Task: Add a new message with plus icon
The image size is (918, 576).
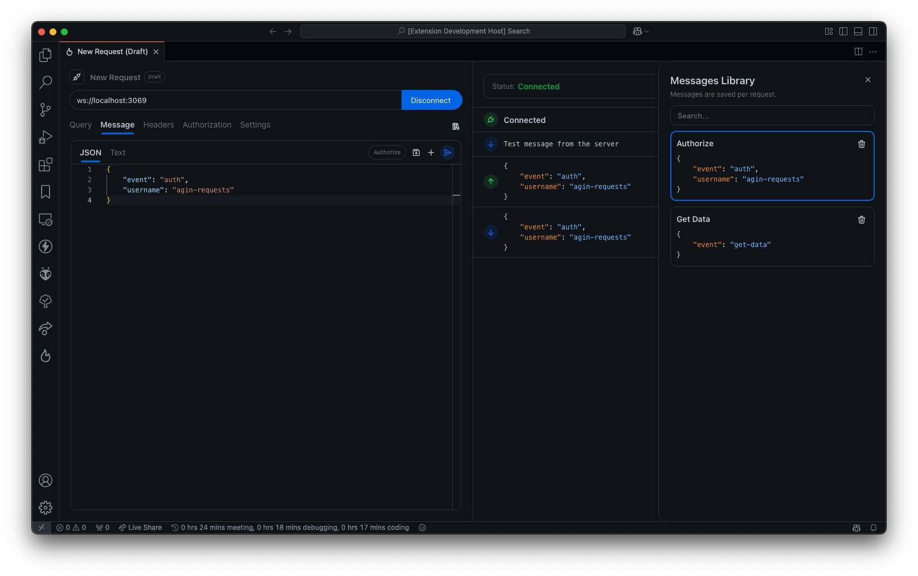Action: [431, 153]
